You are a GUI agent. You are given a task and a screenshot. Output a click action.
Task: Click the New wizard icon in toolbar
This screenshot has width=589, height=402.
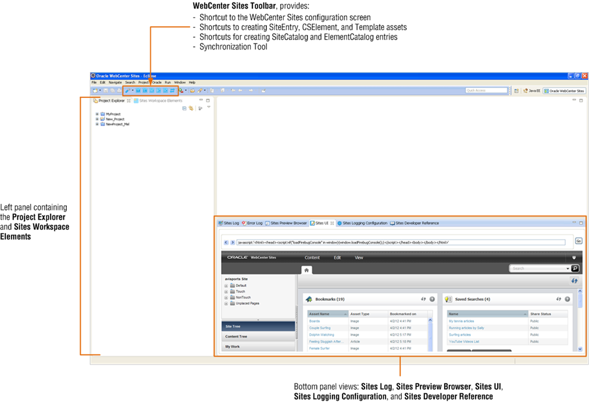click(95, 91)
